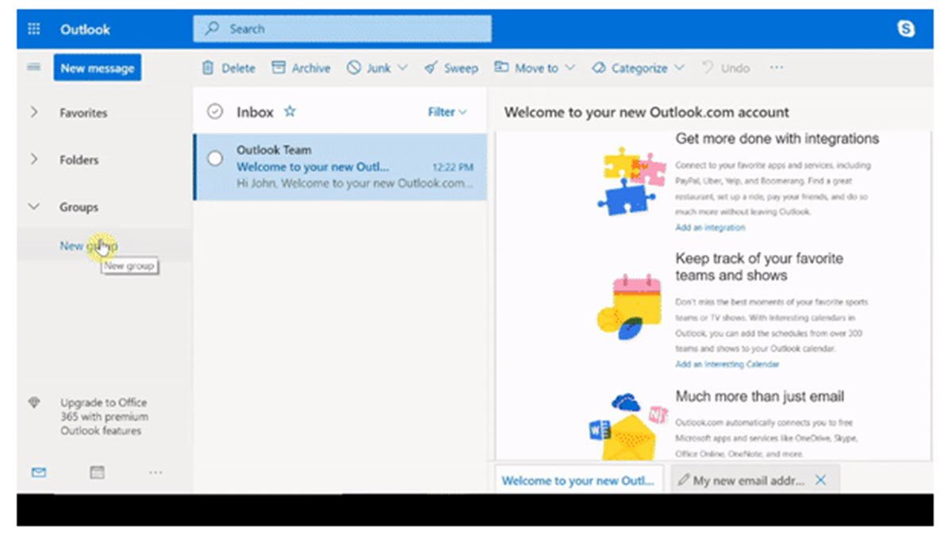
Task: Collapse the Groups section
Action: point(33,206)
